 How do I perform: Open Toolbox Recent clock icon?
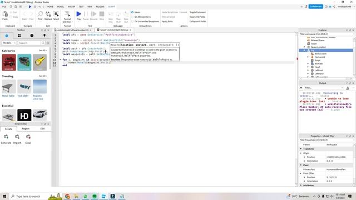pos(32,36)
